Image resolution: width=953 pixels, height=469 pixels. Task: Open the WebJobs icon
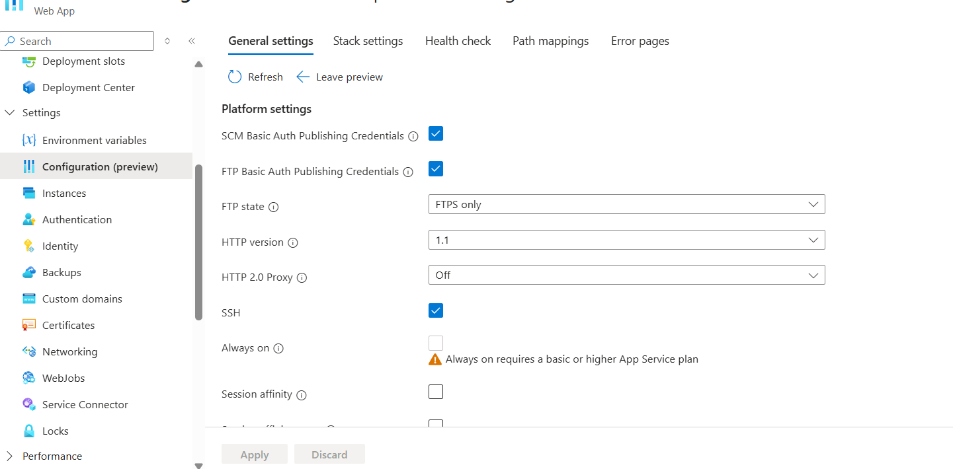pyautogui.click(x=28, y=378)
